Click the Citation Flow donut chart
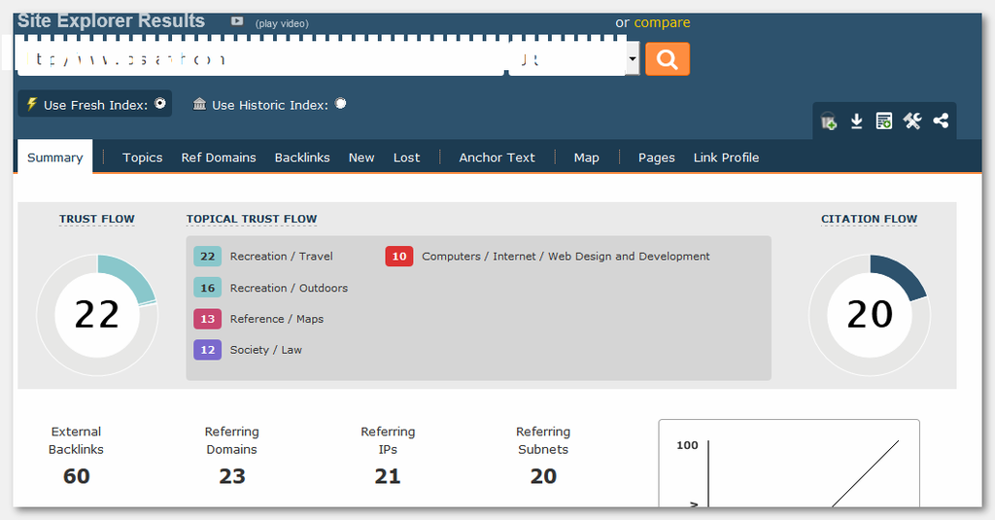Image resolution: width=995 pixels, height=520 pixels. pos(869,314)
